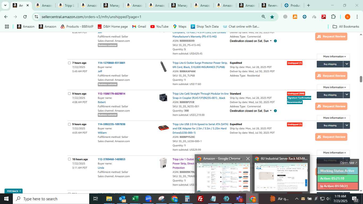Image resolution: width=363 pixels, height=204 pixels.
Task: Switch to the Produc tab
Action: tap(292, 5)
